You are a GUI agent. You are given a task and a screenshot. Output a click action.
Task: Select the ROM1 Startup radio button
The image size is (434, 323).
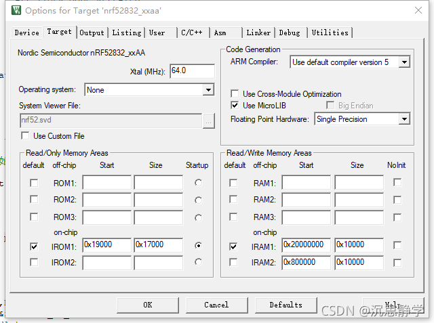pyautogui.click(x=198, y=183)
